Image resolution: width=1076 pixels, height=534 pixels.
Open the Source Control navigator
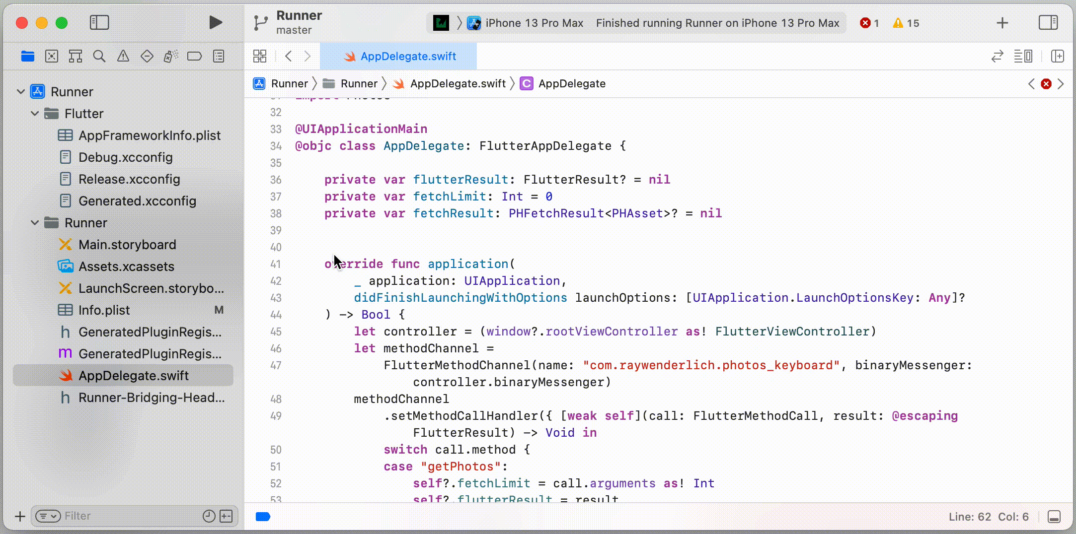tap(52, 56)
